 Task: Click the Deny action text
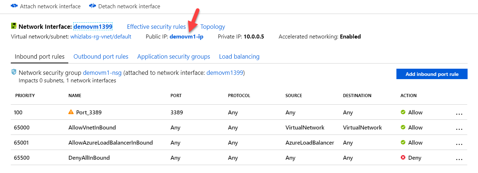pyautogui.click(x=415, y=158)
